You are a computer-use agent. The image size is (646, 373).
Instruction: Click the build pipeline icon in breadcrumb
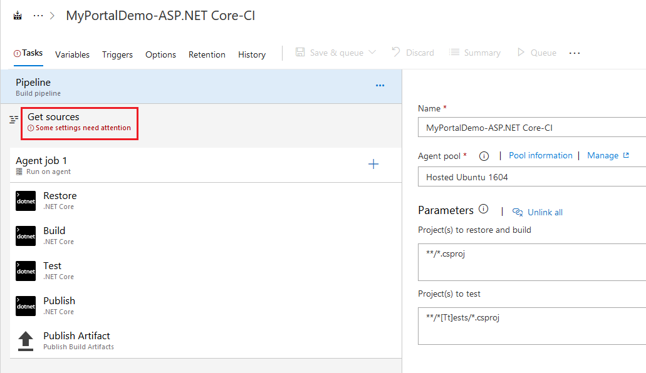18,16
